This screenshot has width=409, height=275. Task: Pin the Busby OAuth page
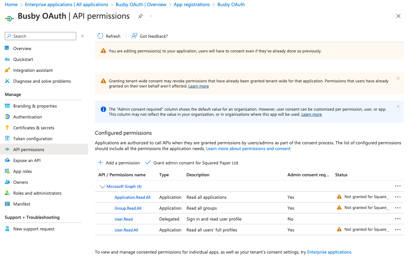click(x=140, y=16)
